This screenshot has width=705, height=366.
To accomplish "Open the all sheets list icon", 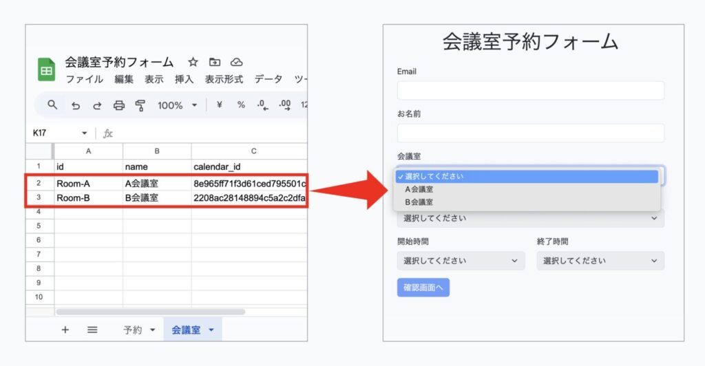I will [x=92, y=330].
